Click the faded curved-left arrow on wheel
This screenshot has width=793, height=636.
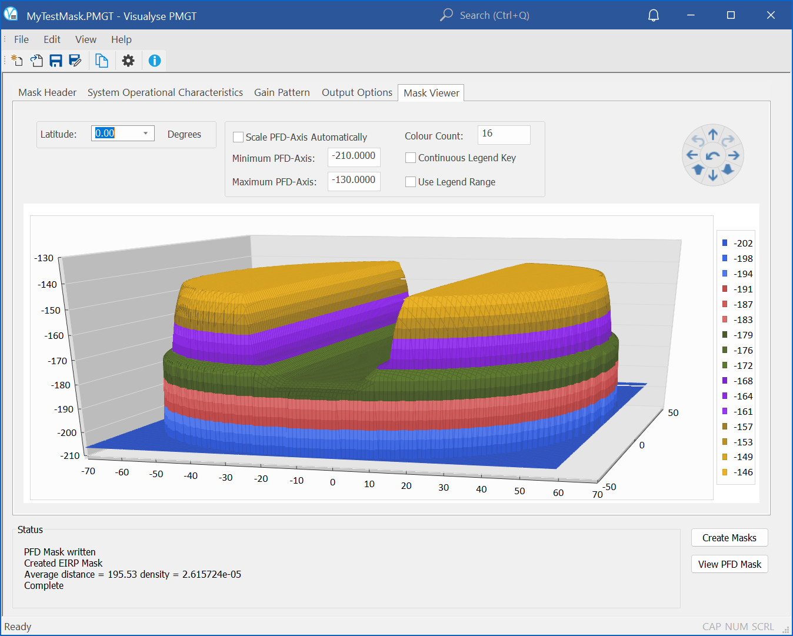coord(698,140)
